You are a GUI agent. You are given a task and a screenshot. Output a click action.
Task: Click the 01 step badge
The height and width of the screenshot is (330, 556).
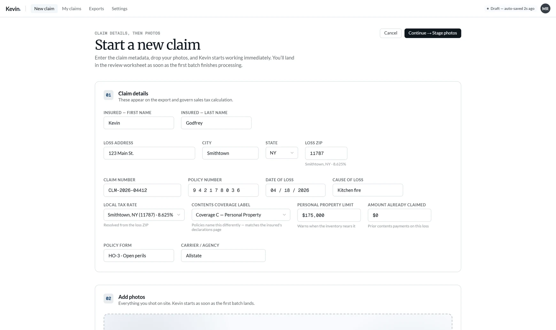(108, 95)
